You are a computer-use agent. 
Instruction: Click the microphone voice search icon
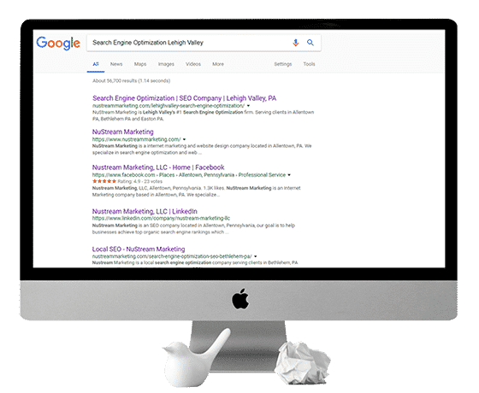295,43
